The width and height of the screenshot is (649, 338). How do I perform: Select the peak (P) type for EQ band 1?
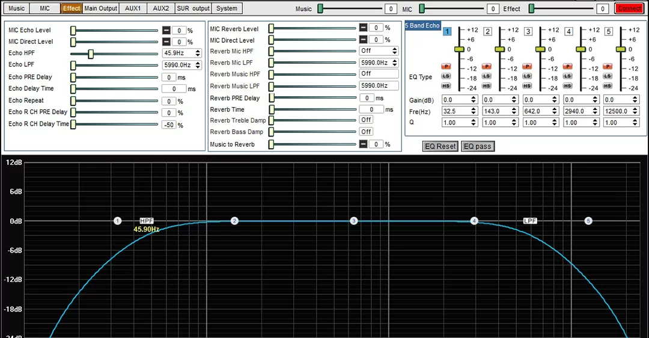446,66
